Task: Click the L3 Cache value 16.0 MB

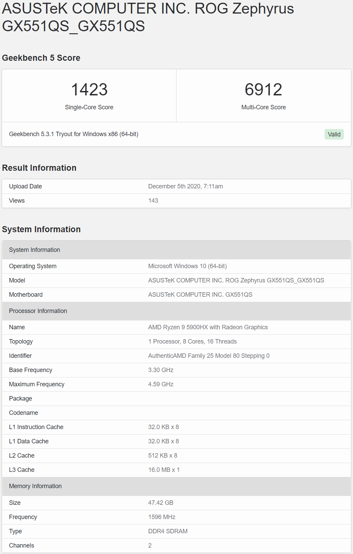Action: tap(164, 470)
